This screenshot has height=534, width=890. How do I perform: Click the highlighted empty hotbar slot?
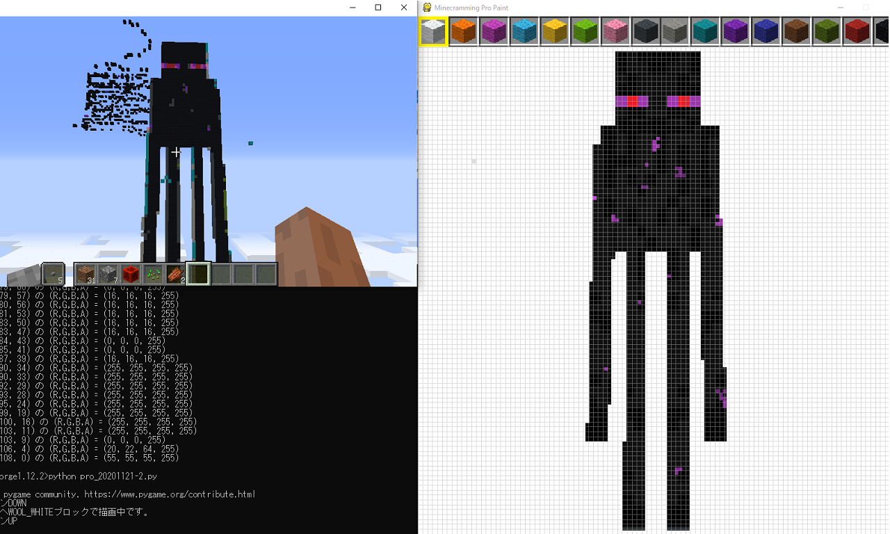click(x=198, y=274)
